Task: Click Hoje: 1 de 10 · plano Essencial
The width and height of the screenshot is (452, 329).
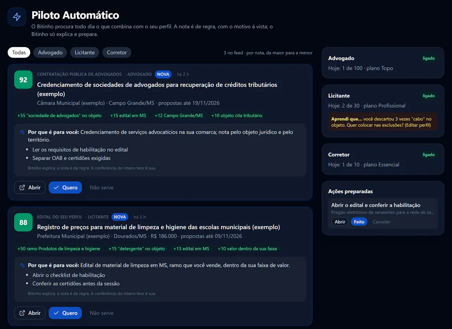Action: click(x=364, y=164)
